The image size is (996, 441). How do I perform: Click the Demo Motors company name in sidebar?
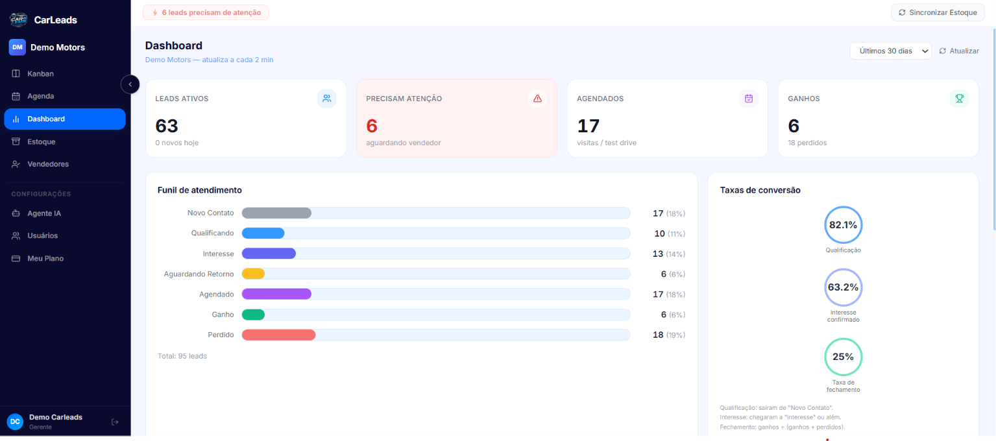coord(58,47)
